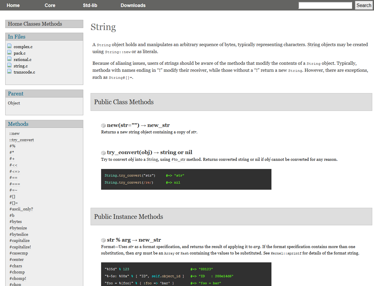The image size is (374, 286).
Task: Jump to the #capitalize method
Action: coord(20,240)
